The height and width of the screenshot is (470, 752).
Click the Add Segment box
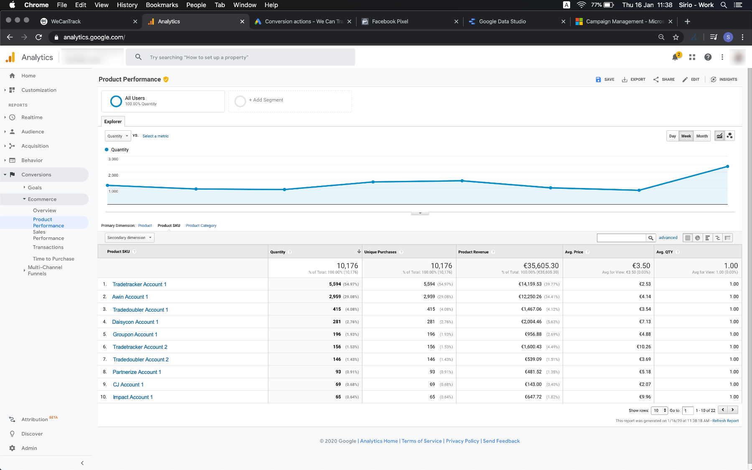pos(290,101)
